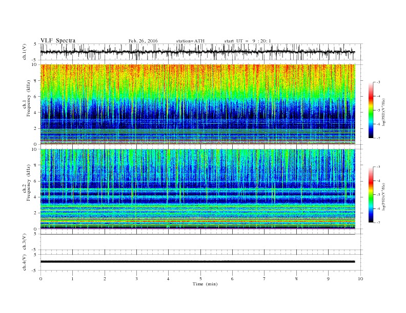Select the "Time (min)" axis label
Screen dimensions: 406x313
pos(205,284)
